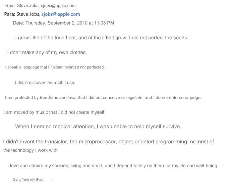Click the bold "Para:" recipient label
Viewport: 228px width, 186px height.
pyautogui.click(x=10, y=14)
